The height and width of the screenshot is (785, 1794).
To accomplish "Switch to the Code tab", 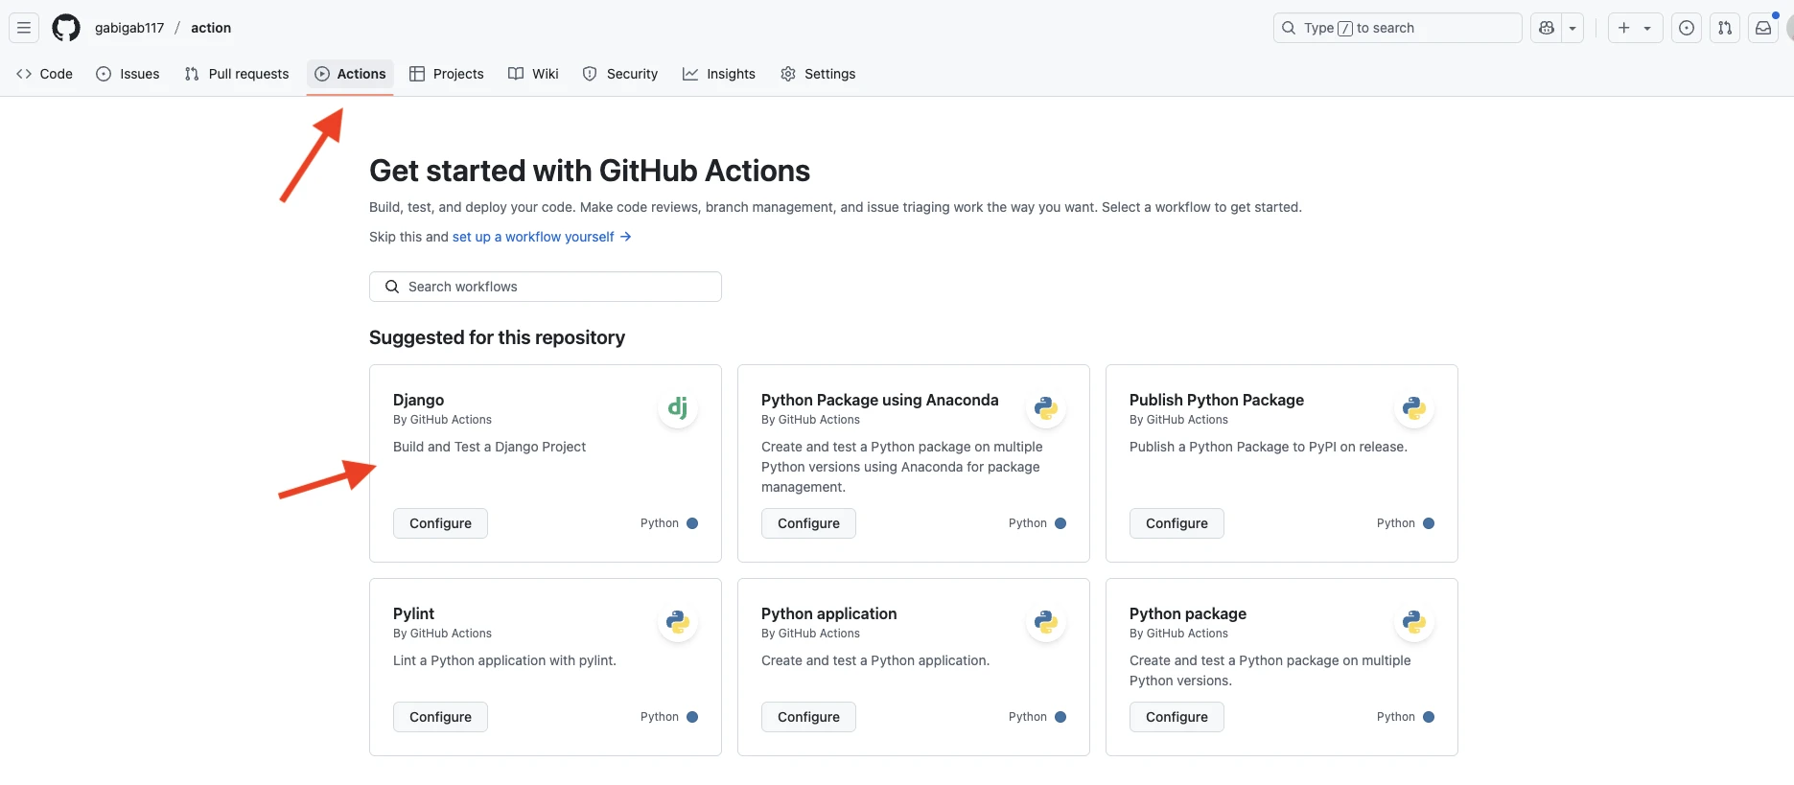I will click(45, 74).
